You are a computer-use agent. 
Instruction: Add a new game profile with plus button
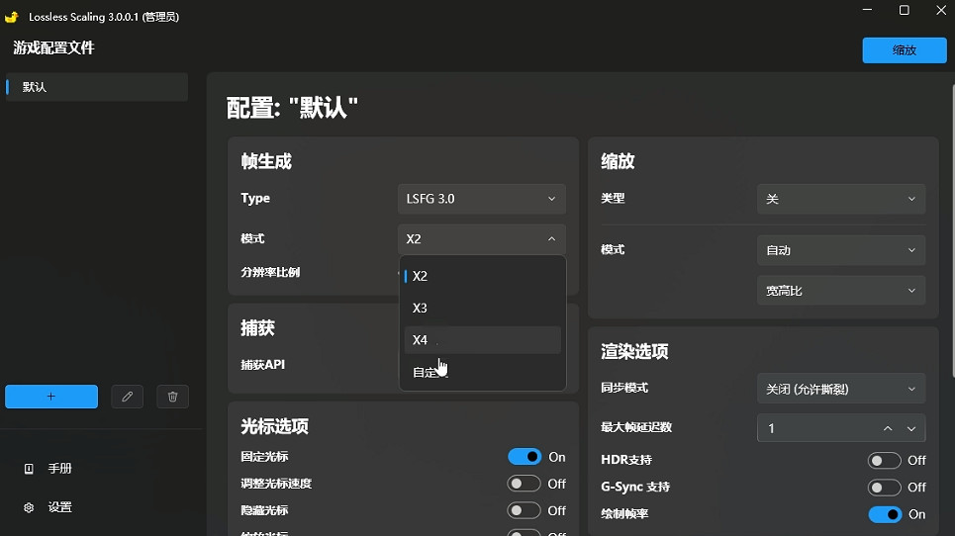pos(51,397)
